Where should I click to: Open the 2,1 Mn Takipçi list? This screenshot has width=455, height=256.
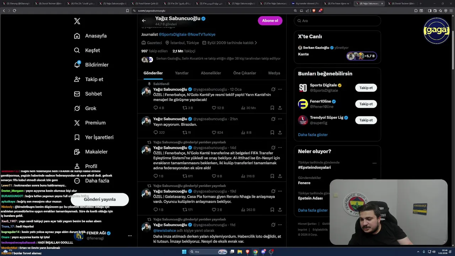click(184, 51)
